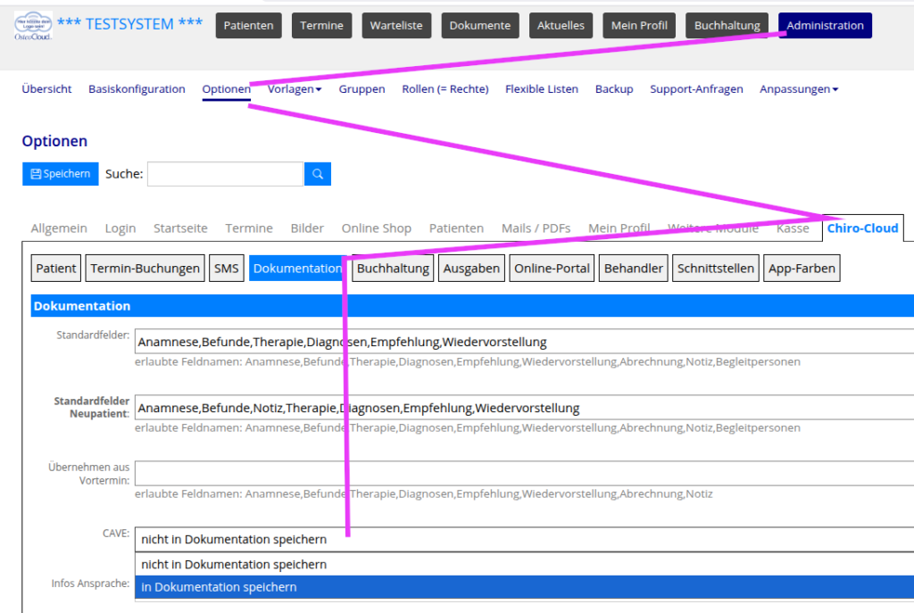Open the Rollen (= Rechte) link

tap(445, 89)
